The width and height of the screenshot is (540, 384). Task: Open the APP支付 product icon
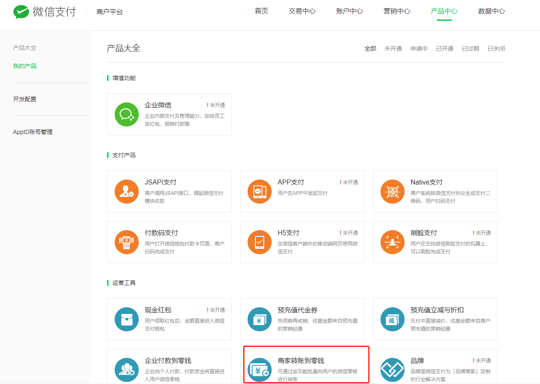(x=260, y=192)
